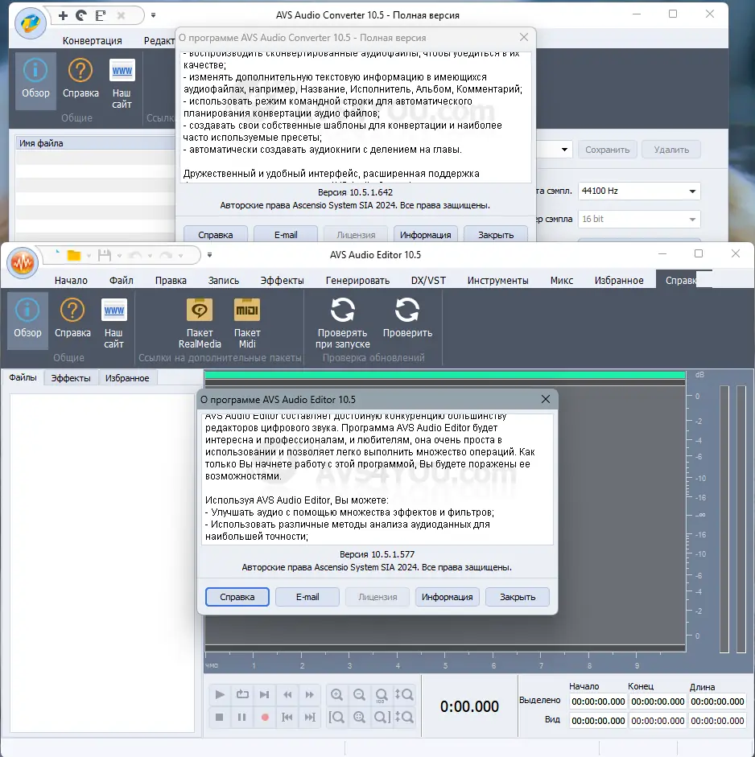Image resolution: width=755 pixels, height=757 pixels.
Task: Click Закрыть button in Audio Converter about dialog
Action: (x=496, y=235)
